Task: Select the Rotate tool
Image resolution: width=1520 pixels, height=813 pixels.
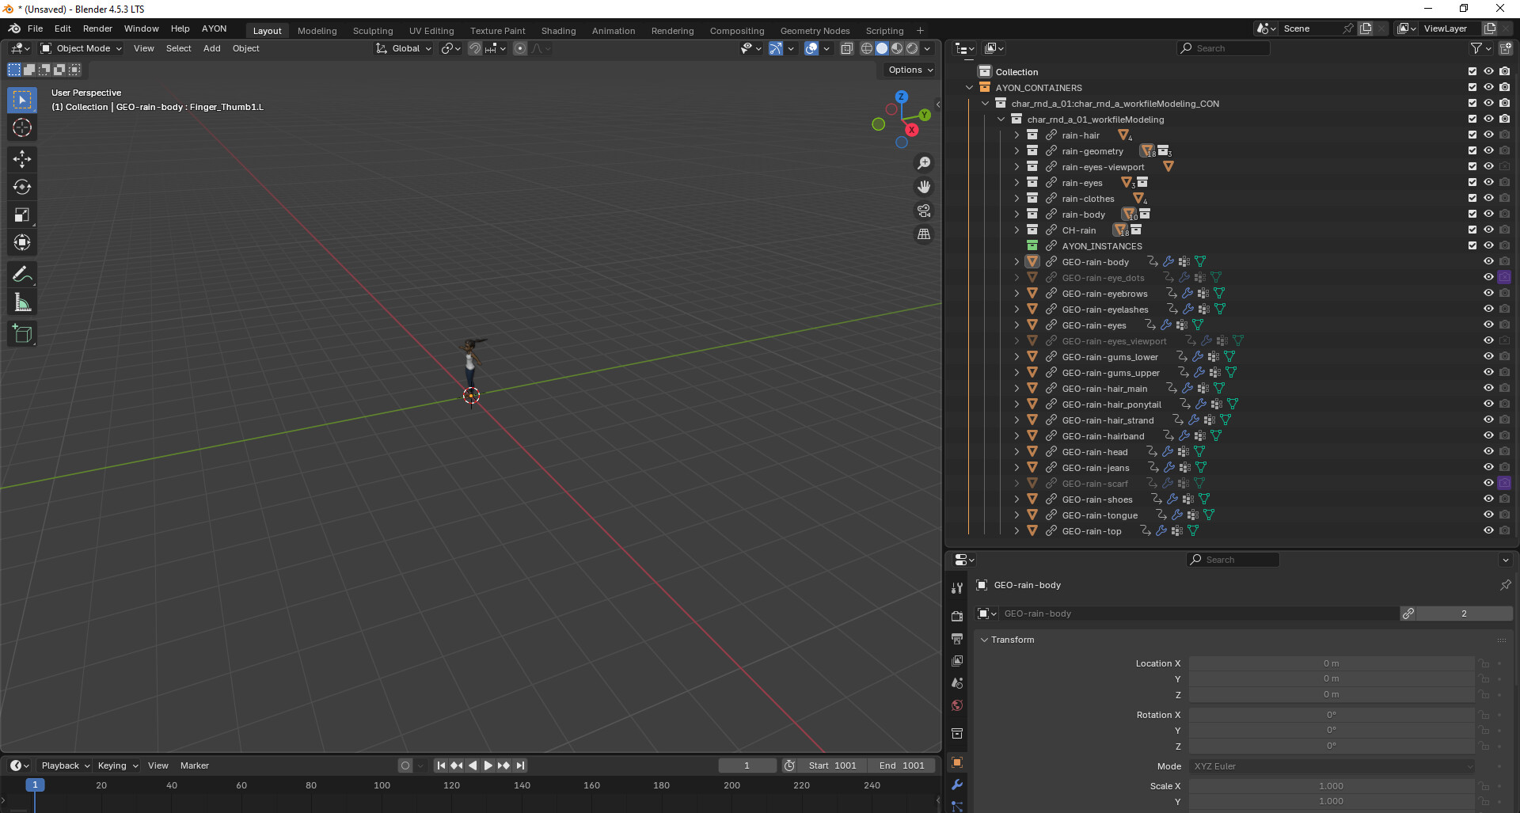Action: (x=22, y=187)
